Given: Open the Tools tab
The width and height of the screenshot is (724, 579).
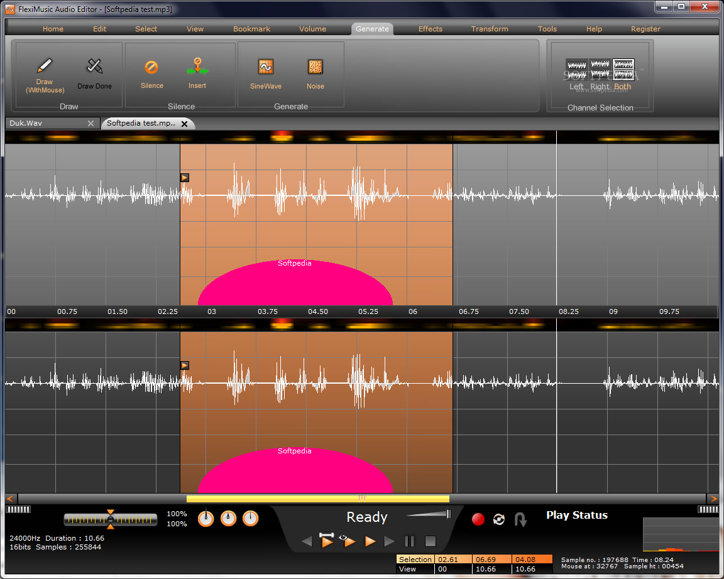Looking at the screenshot, I should (x=547, y=29).
